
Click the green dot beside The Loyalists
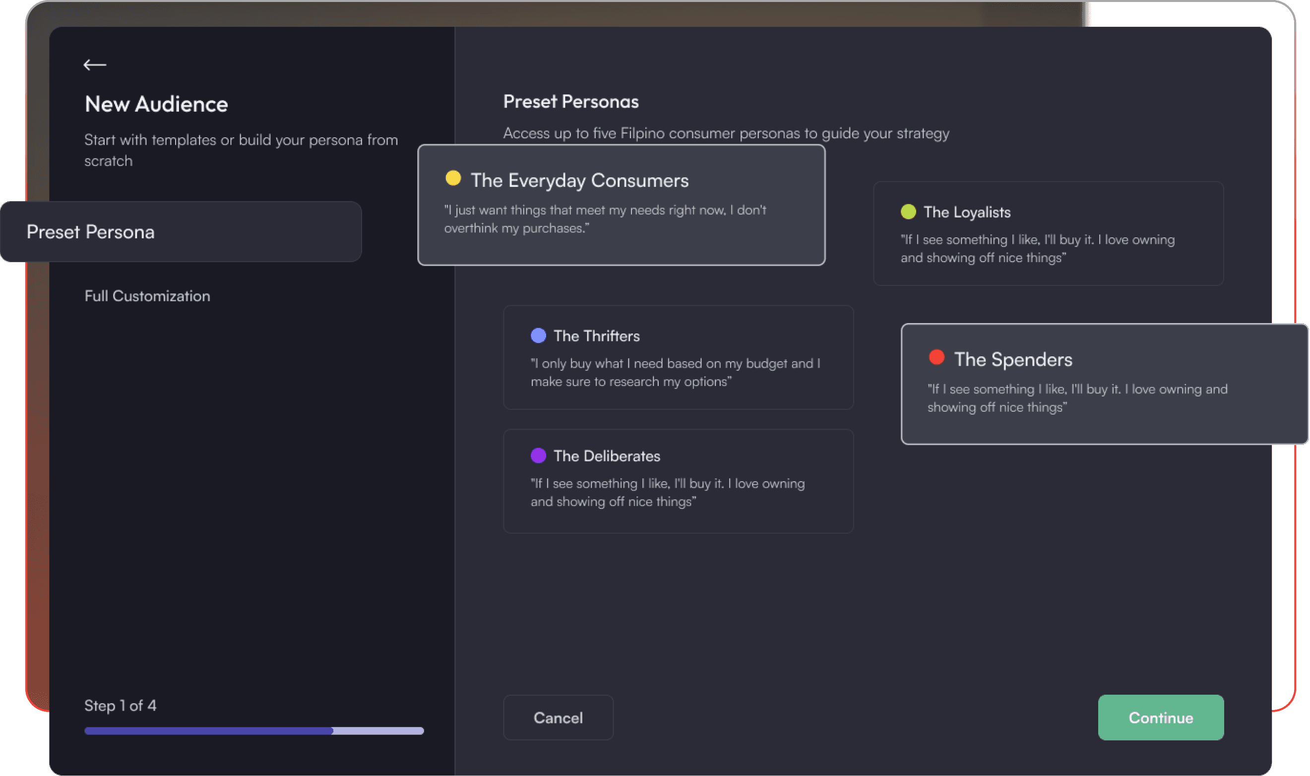point(908,212)
